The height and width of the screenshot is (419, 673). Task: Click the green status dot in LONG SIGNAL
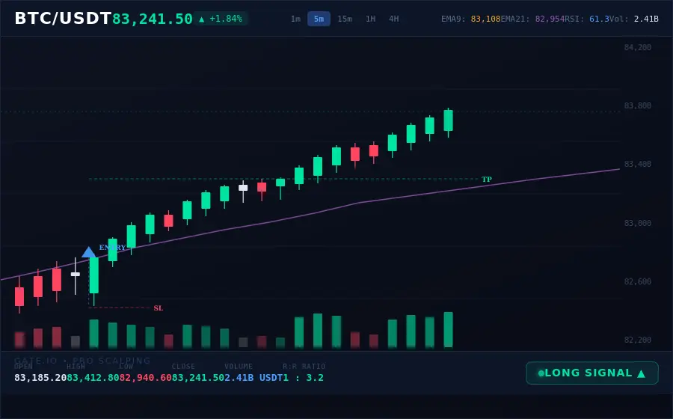[x=541, y=373]
